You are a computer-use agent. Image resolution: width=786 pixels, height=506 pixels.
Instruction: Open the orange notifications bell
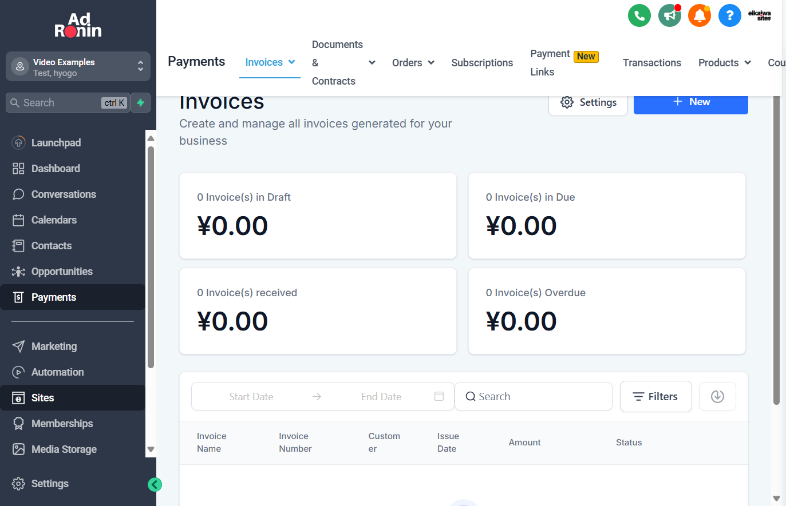[x=700, y=15]
